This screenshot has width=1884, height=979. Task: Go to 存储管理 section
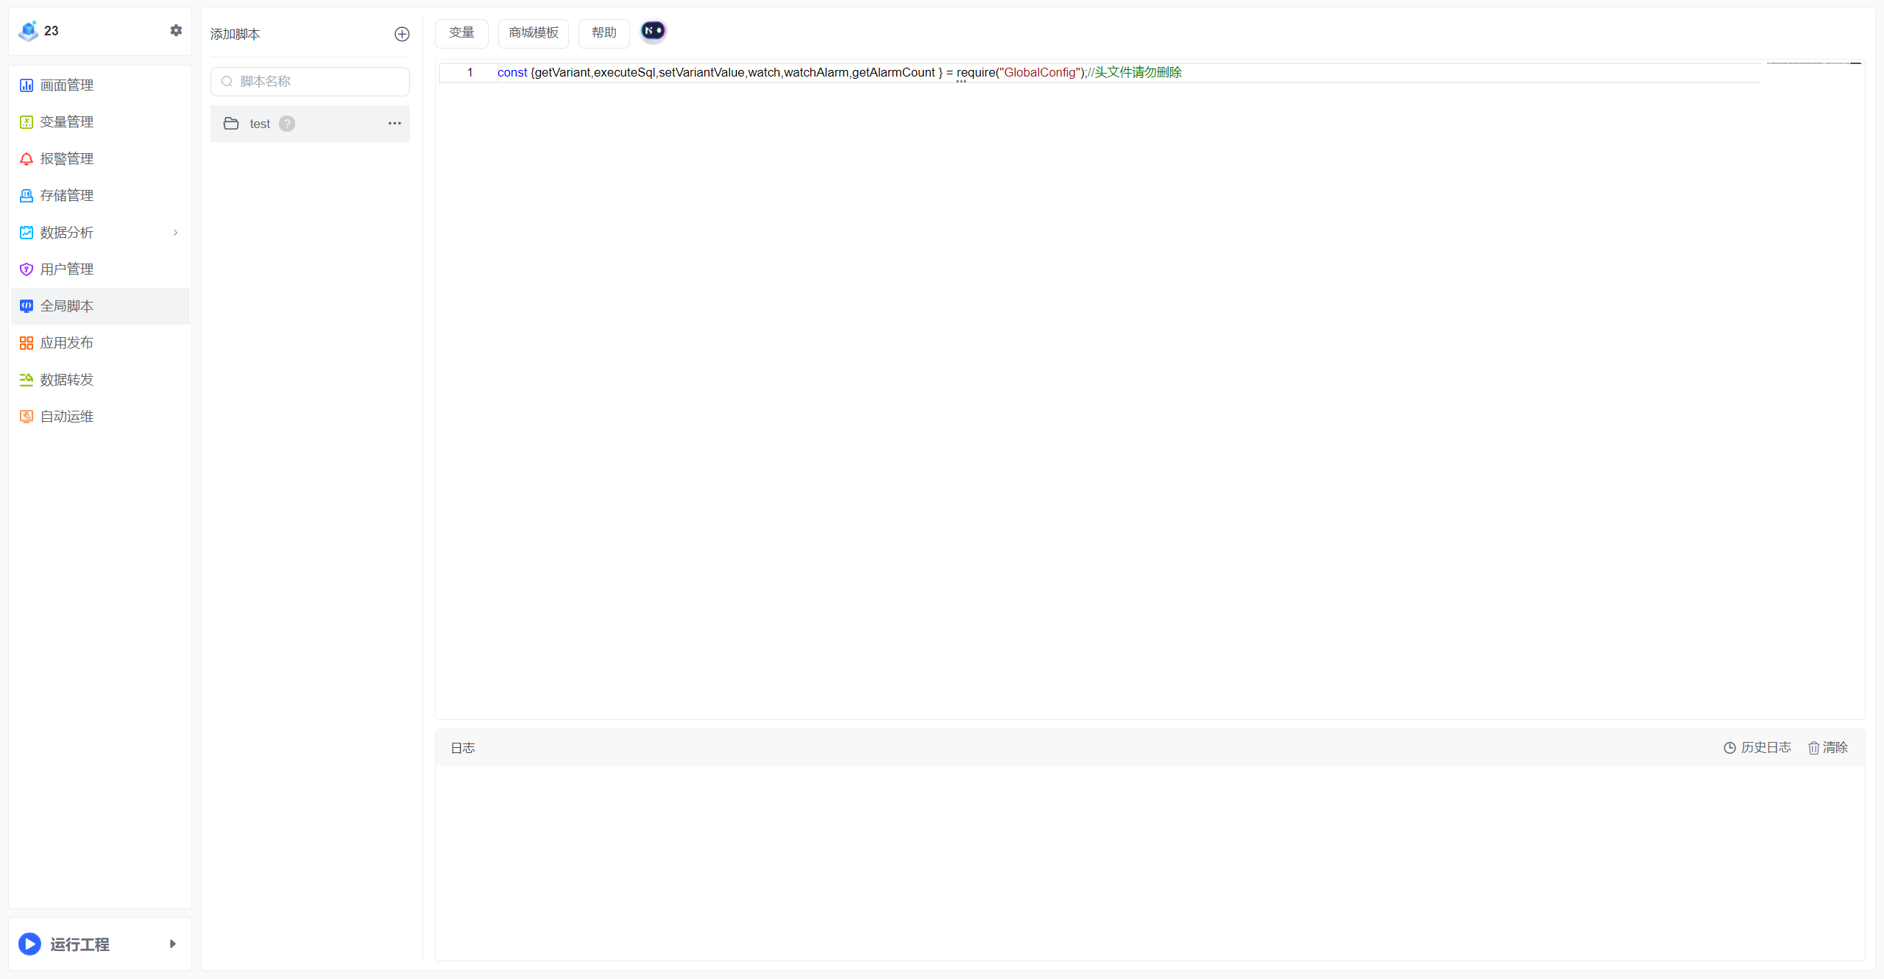click(67, 196)
